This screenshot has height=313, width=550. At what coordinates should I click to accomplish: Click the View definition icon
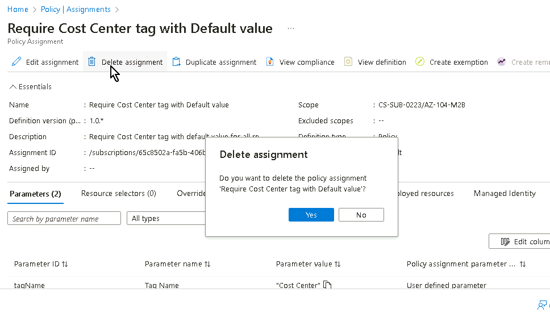tap(348, 62)
